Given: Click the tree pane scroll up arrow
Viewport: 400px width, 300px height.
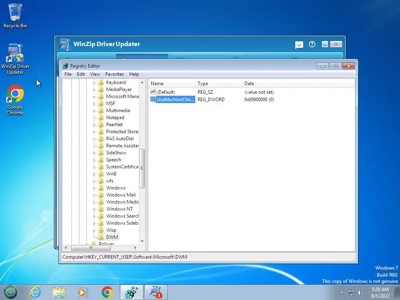Looking at the screenshot, I should 142,82.
